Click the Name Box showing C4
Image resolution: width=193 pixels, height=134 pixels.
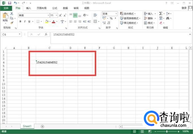(x=11, y=34)
